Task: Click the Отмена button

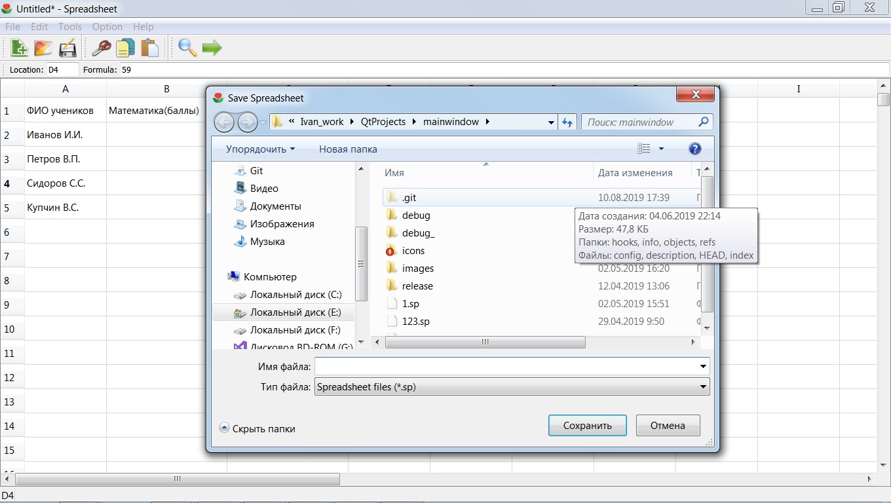Action: (668, 426)
